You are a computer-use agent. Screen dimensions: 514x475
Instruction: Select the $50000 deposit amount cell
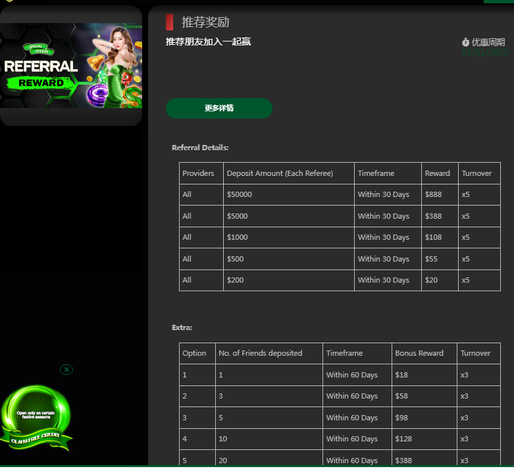click(240, 195)
